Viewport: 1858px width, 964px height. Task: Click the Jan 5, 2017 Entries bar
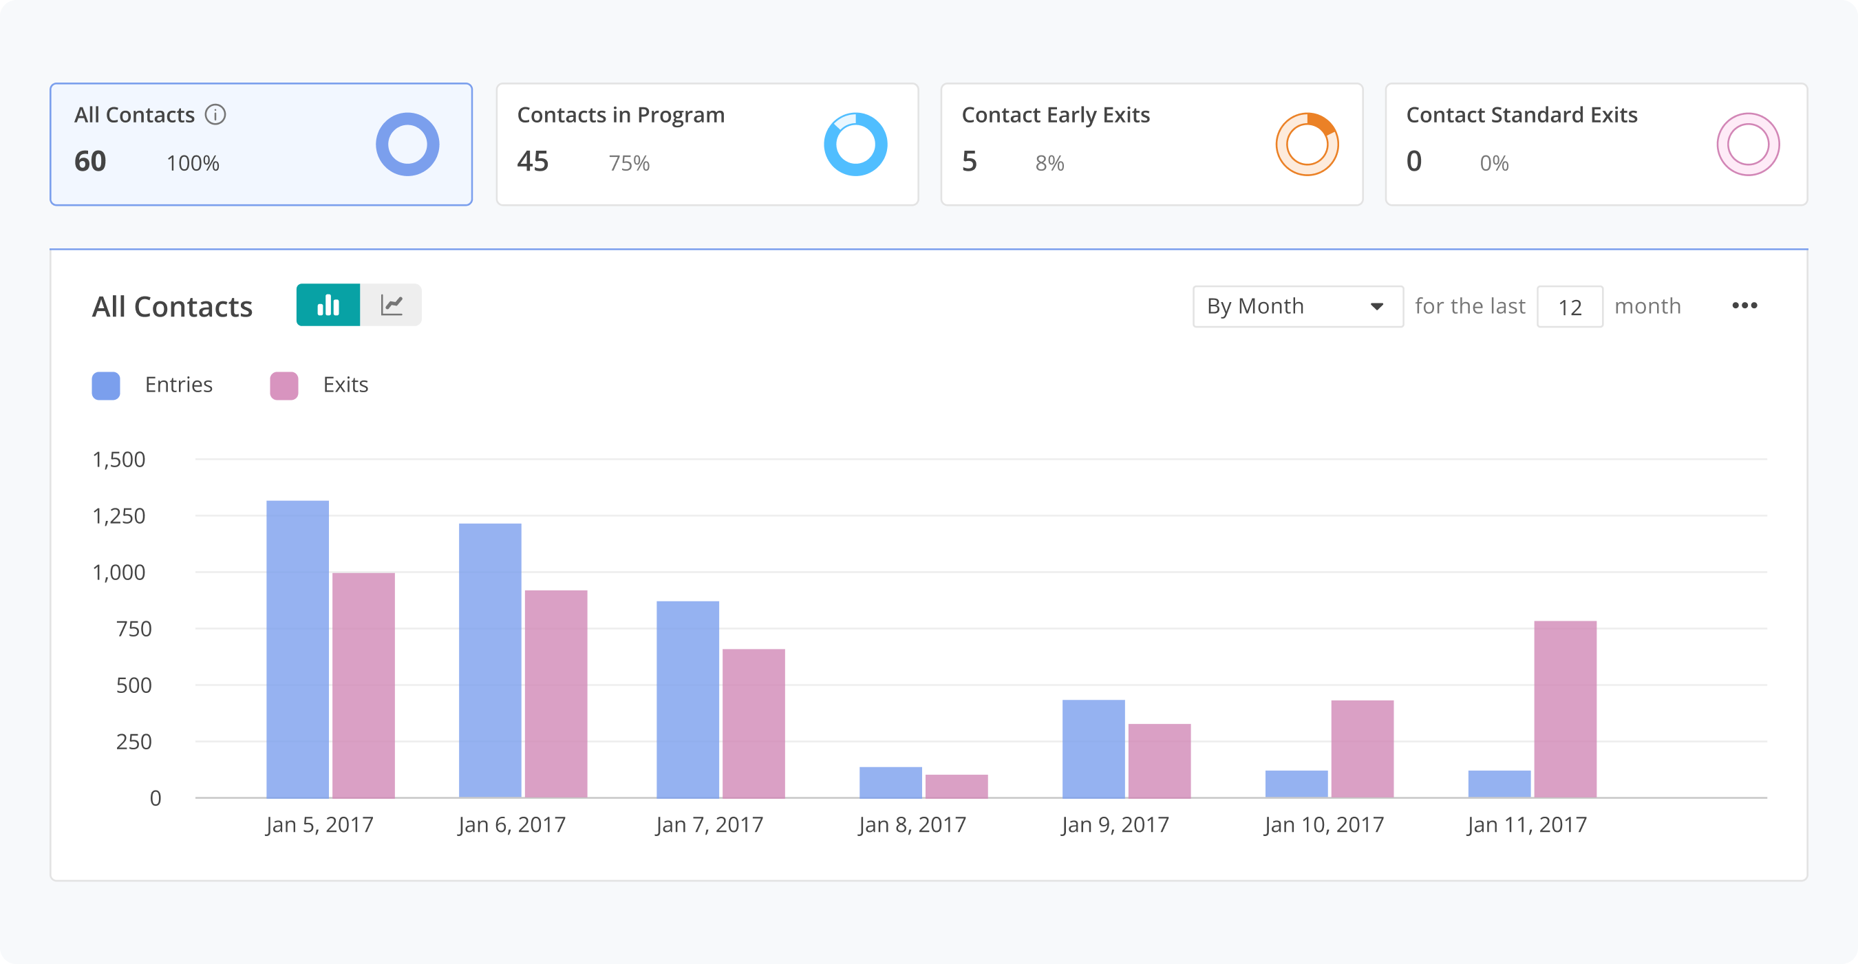coord(297,649)
